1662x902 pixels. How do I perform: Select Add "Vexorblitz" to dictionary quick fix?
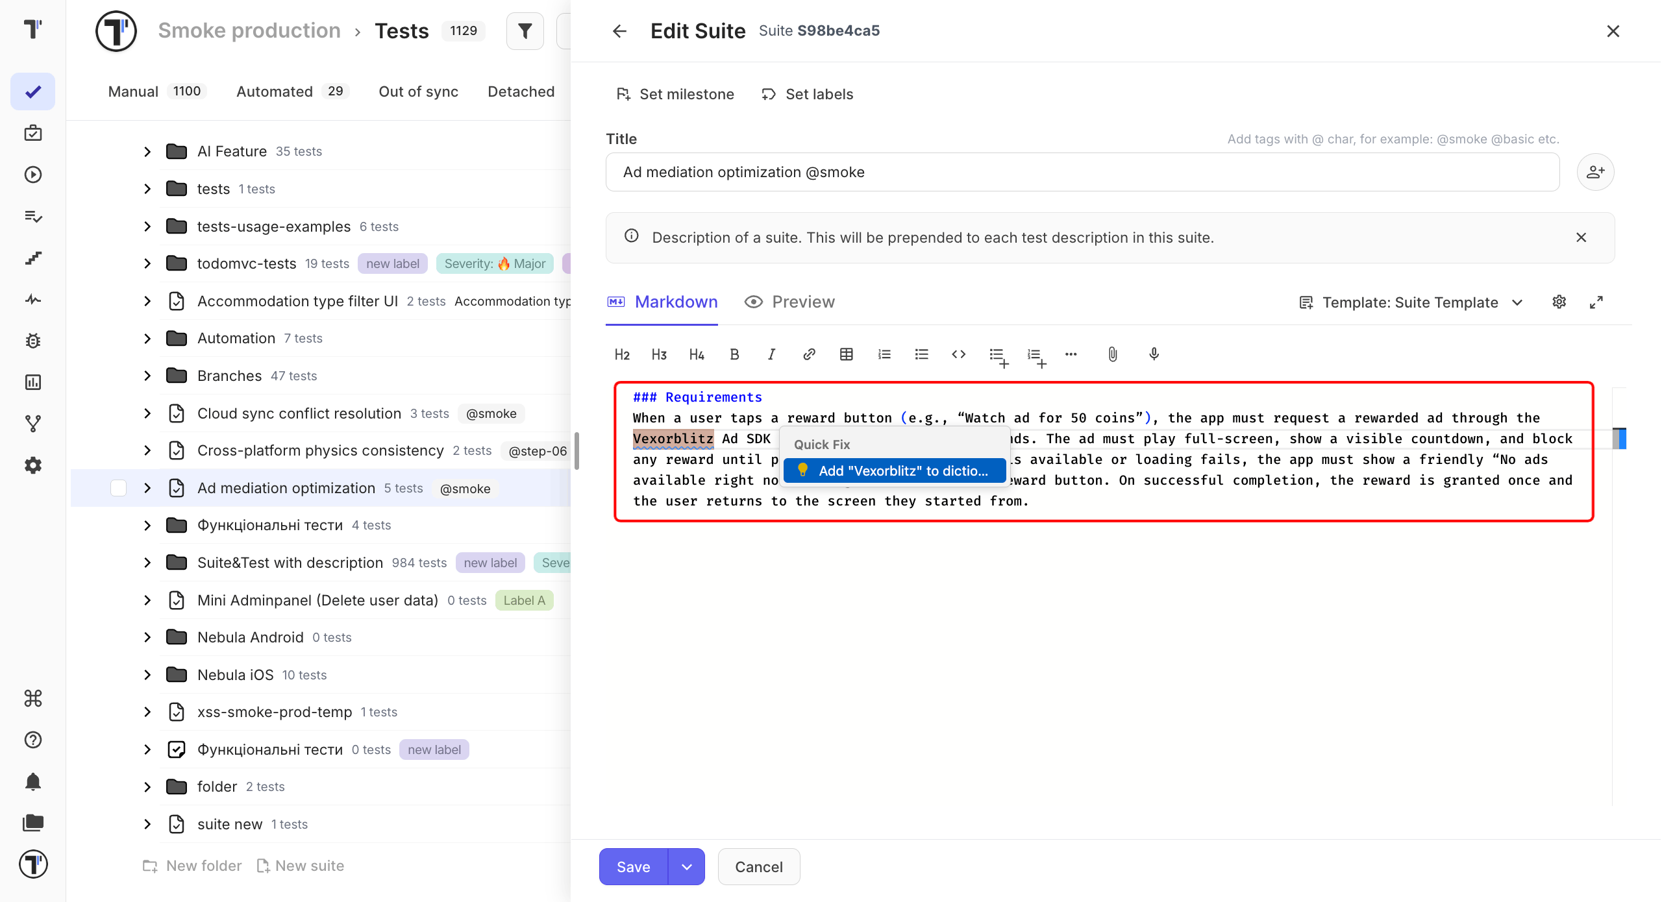pos(895,470)
